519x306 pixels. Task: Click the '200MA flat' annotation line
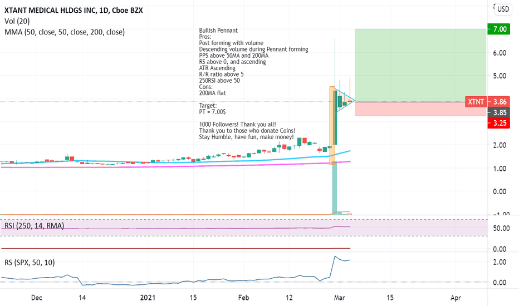[x=212, y=93]
